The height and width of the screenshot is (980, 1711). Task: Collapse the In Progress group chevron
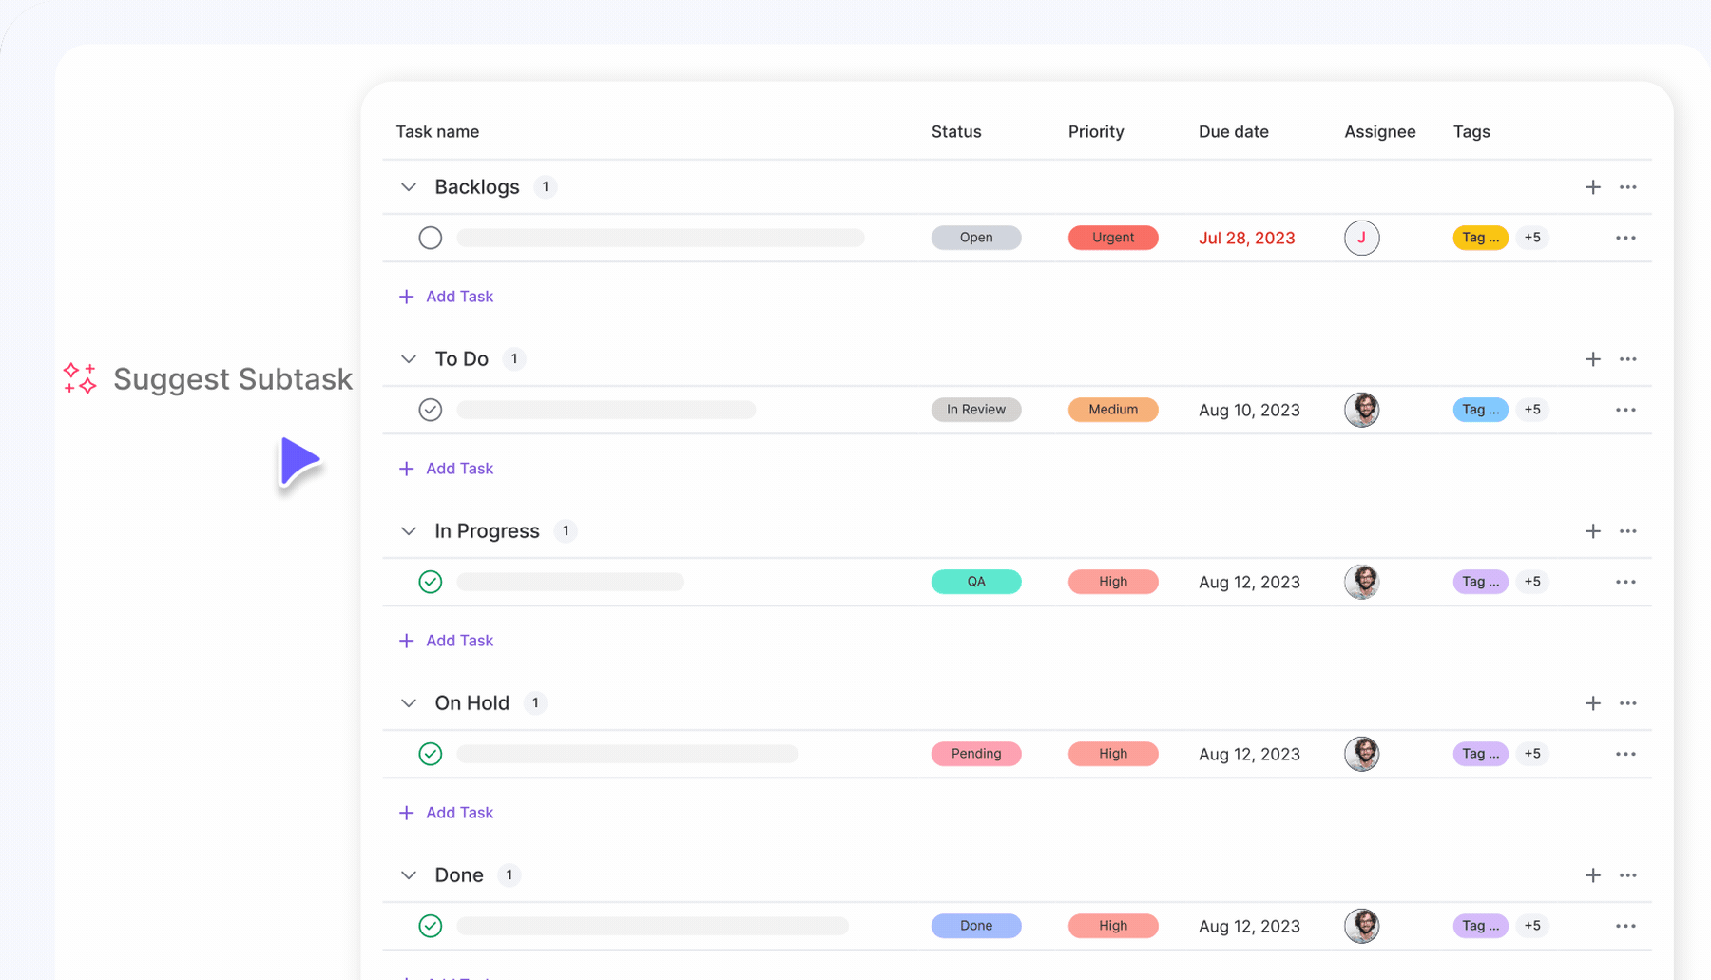click(409, 531)
